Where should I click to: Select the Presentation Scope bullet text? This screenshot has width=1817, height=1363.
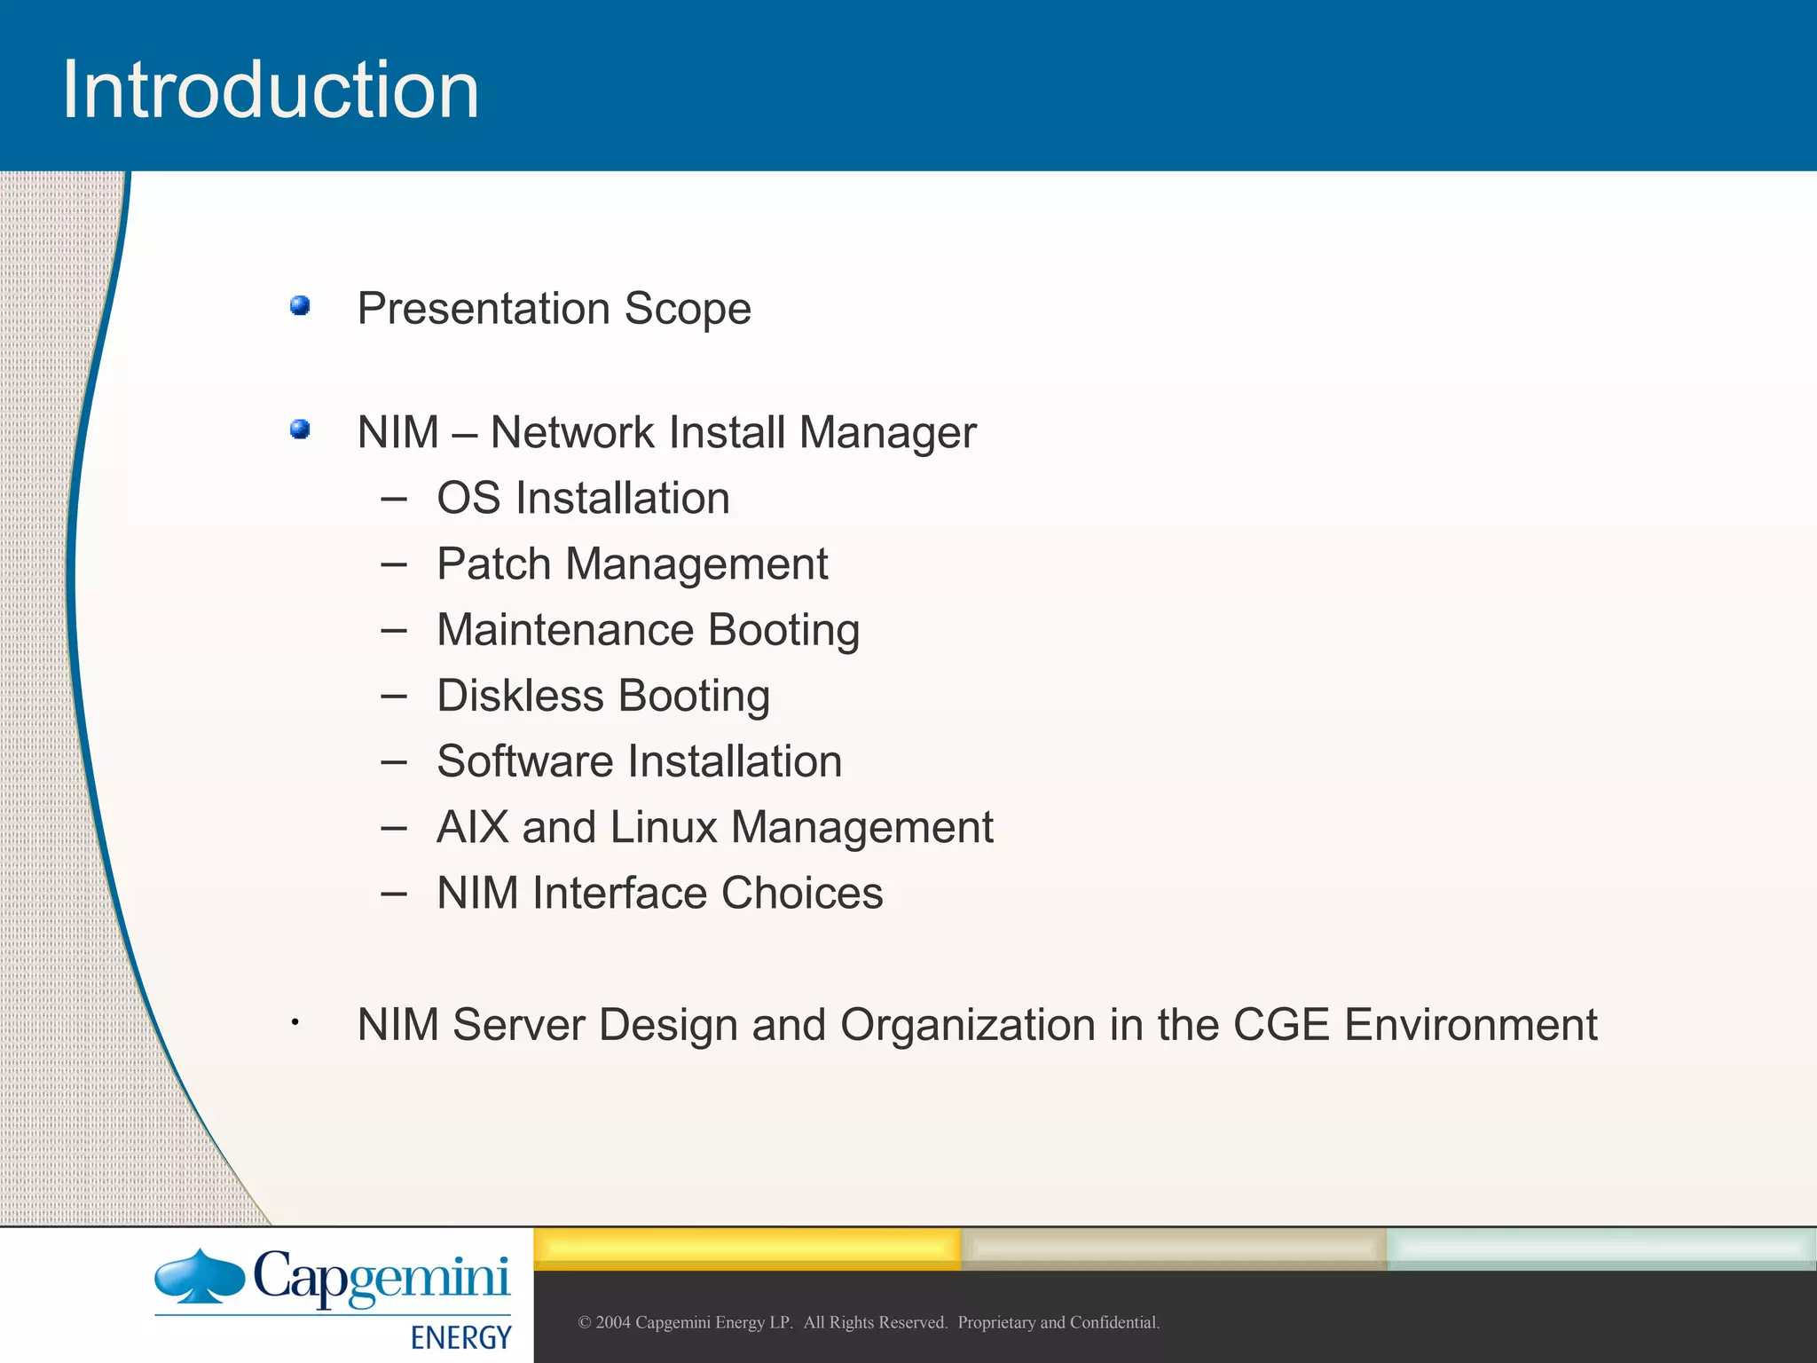tap(554, 309)
